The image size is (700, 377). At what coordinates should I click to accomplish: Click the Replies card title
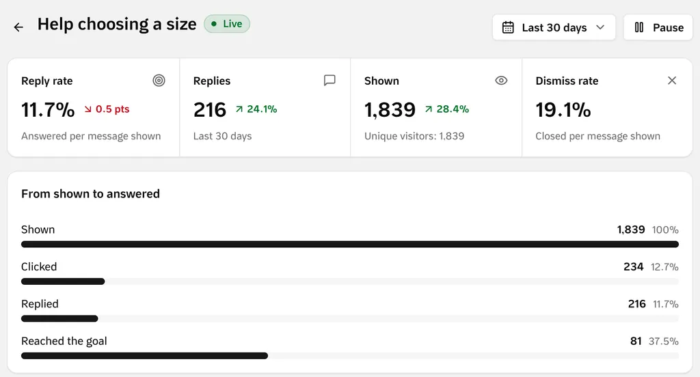[x=212, y=81]
